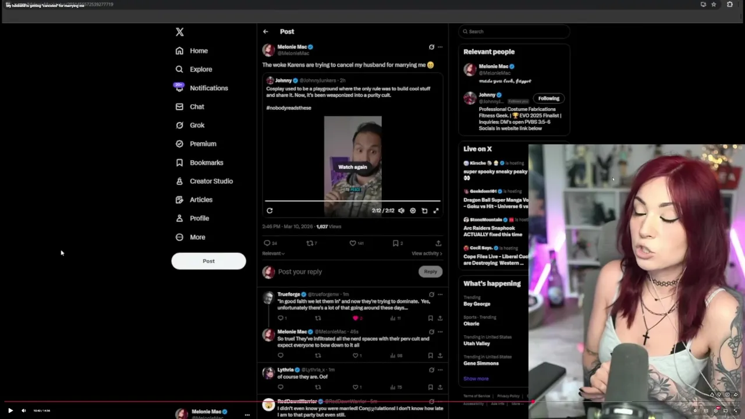Mute the outer video player volume
The image size is (745, 419).
pyautogui.click(x=24, y=410)
